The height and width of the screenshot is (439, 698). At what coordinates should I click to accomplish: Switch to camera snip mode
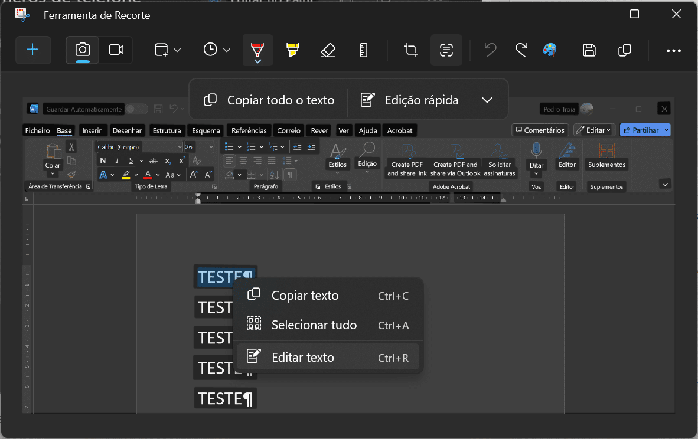point(83,50)
